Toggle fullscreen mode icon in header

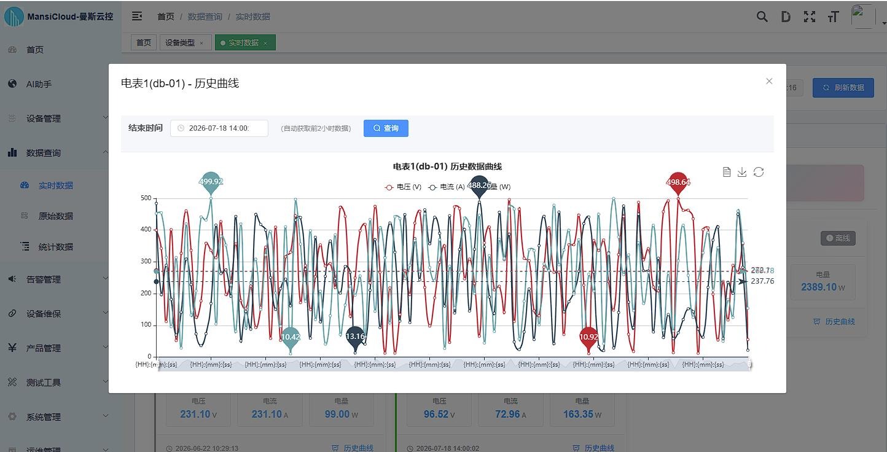(810, 17)
